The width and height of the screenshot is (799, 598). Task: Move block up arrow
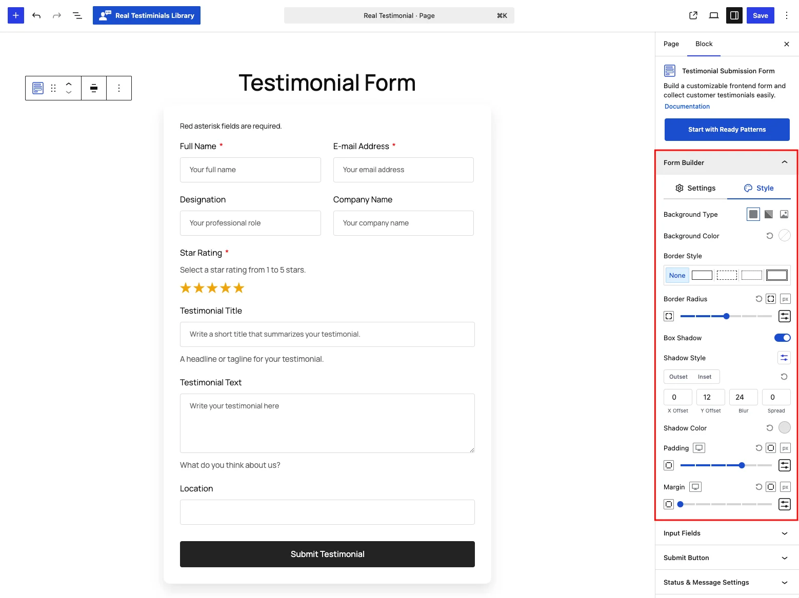pyautogui.click(x=69, y=84)
